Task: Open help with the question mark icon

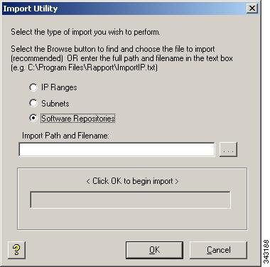Action: coord(16,250)
